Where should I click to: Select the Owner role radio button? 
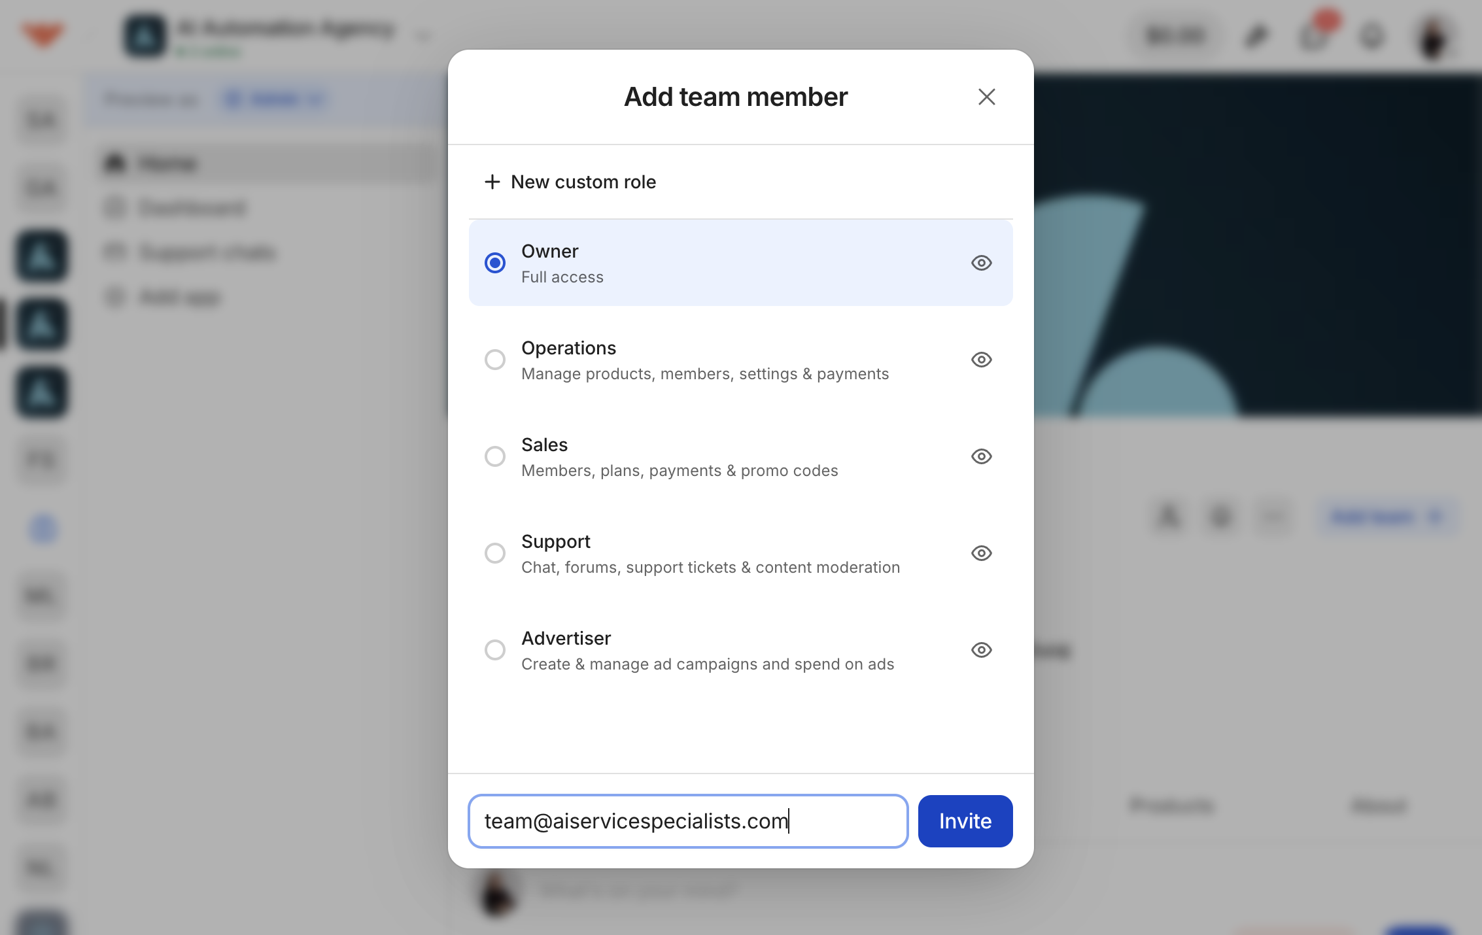click(495, 263)
